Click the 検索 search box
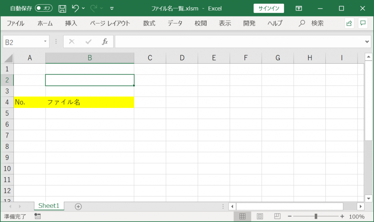374x222 pixels. point(311,23)
